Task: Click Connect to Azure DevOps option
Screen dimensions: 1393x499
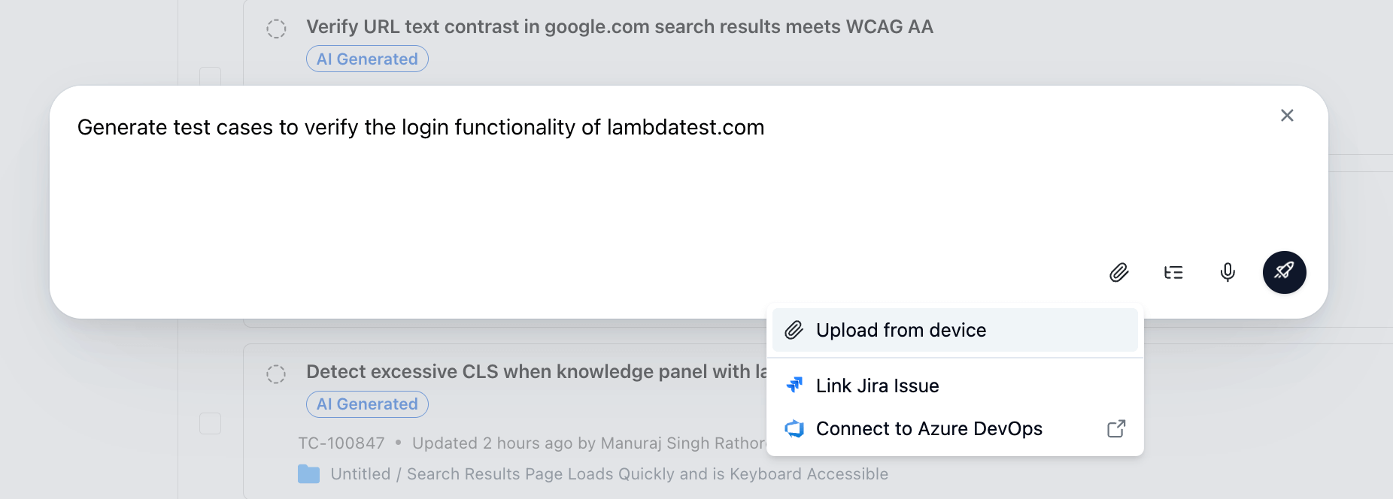Action: click(x=929, y=428)
